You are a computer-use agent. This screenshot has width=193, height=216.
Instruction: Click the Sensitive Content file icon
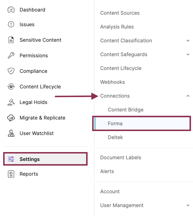(11, 40)
